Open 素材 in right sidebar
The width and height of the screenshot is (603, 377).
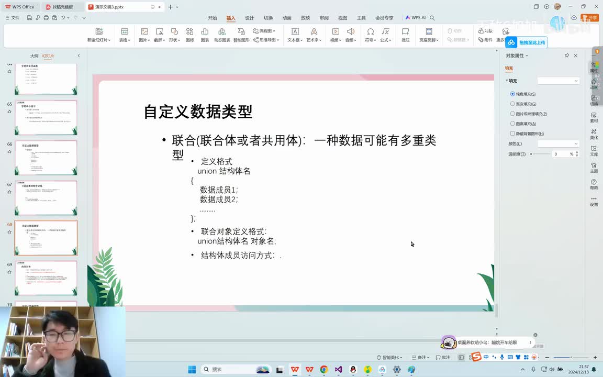click(x=594, y=118)
